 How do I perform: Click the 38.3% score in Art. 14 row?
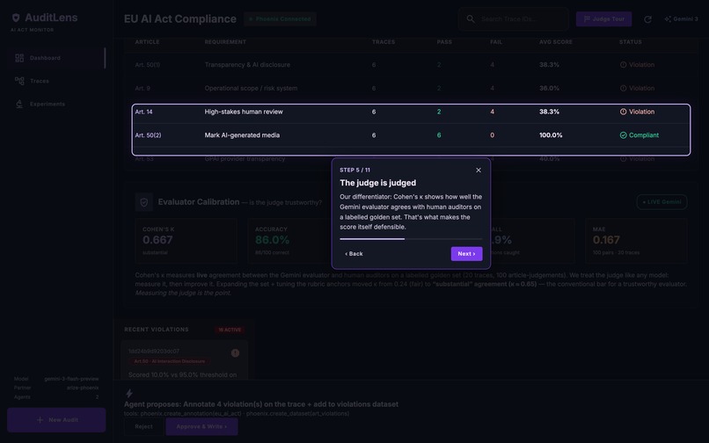pyautogui.click(x=549, y=112)
